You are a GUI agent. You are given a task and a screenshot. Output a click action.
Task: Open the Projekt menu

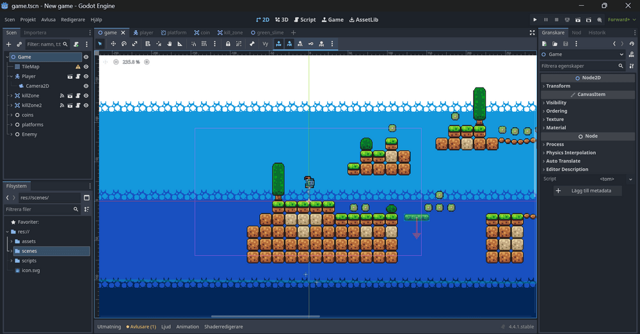click(28, 20)
